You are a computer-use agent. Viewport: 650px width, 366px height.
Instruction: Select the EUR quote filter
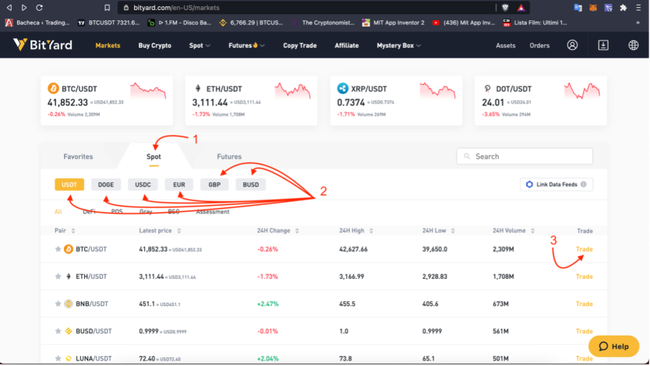click(179, 185)
